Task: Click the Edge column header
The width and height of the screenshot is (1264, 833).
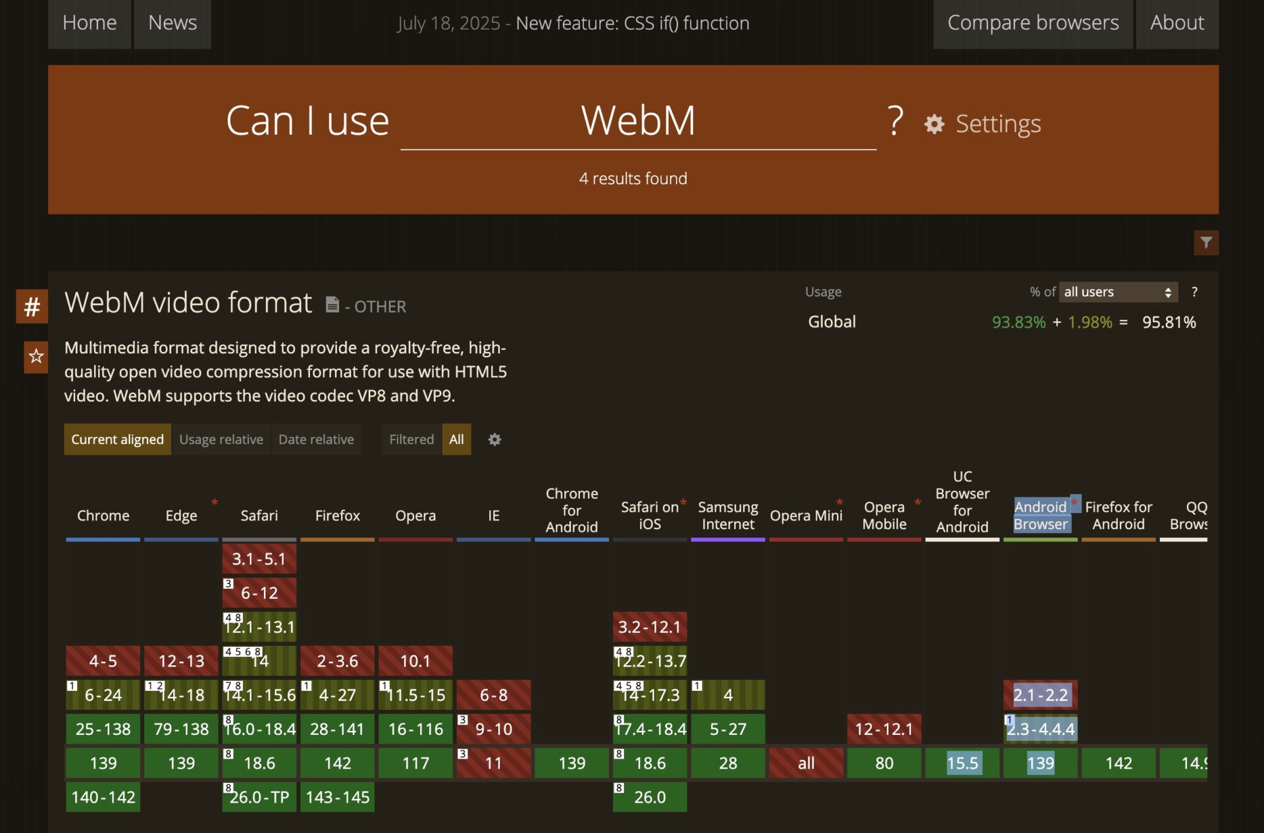Action: tap(181, 516)
